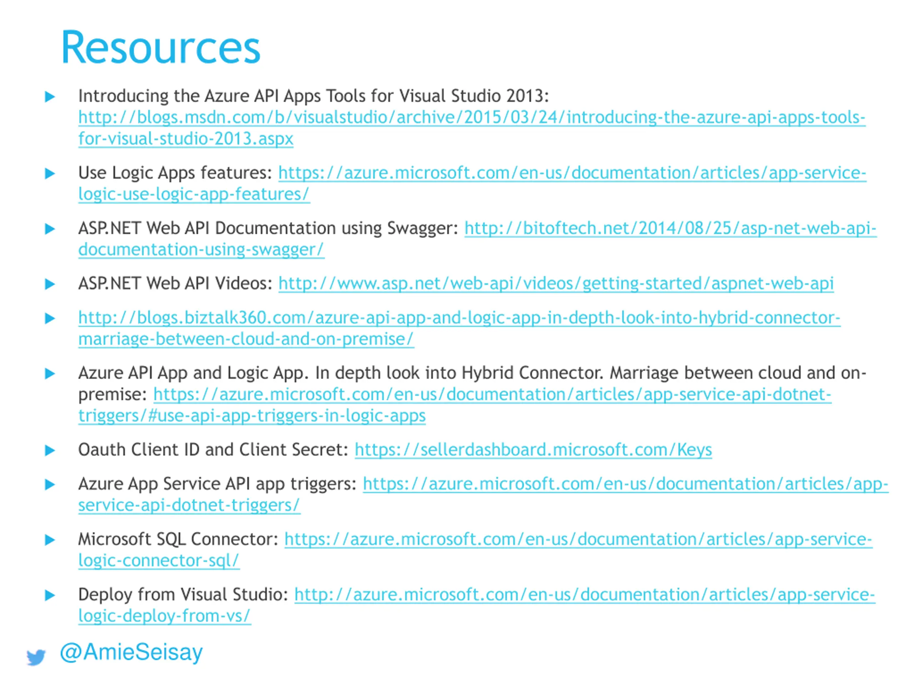The height and width of the screenshot is (686, 914).
Task: Open the www.asp.net web-api videos link
Action: click(556, 284)
